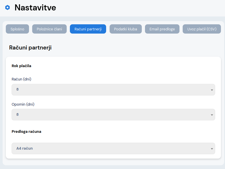Click the arrow in Račun (dni) select
Viewport: 225px width, 169px height.
(x=212, y=90)
